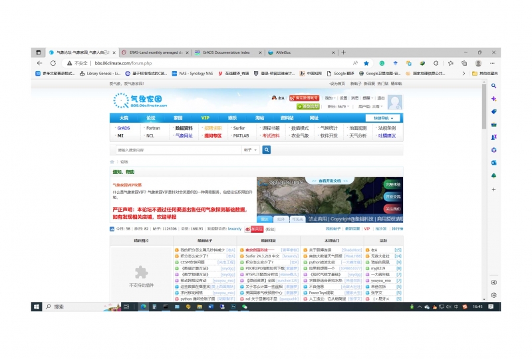The height and width of the screenshot is (359, 532).
Task: Open the 帖子 search type dropdown
Action: click(x=251, y=150)
